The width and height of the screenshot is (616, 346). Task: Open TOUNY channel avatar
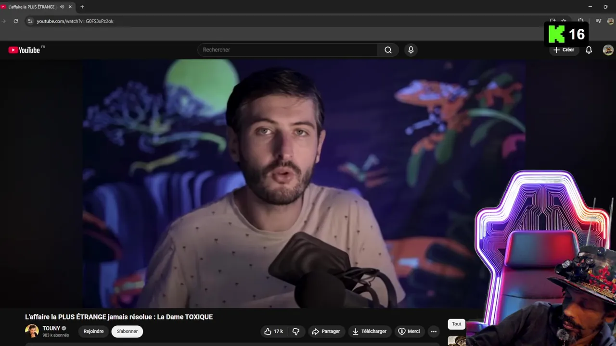coord(32,331)
